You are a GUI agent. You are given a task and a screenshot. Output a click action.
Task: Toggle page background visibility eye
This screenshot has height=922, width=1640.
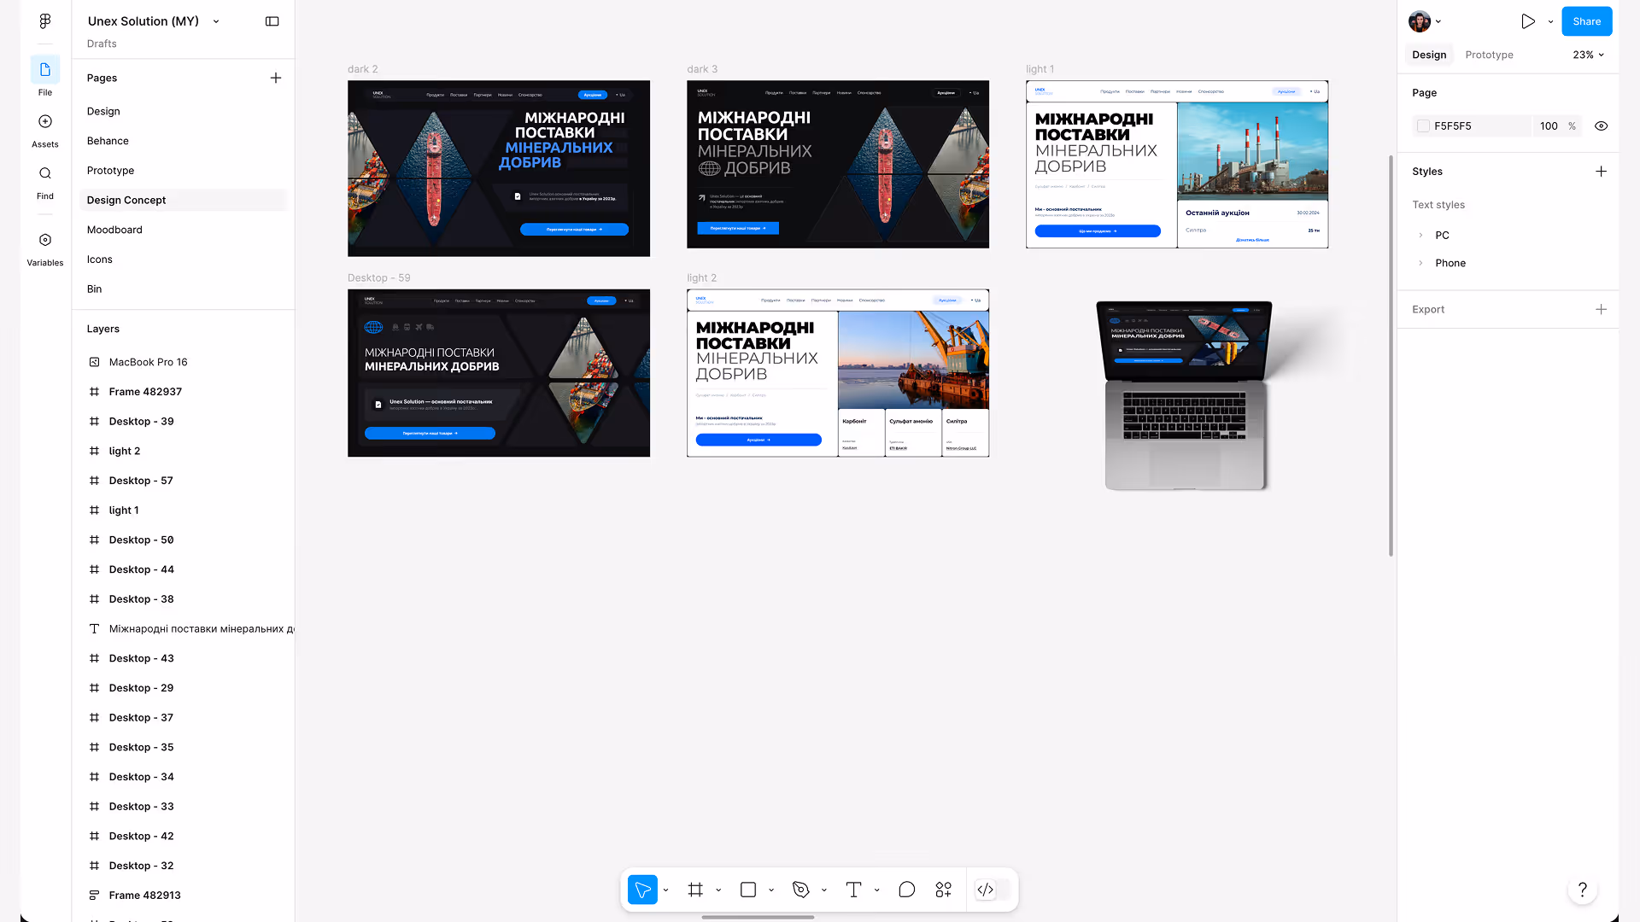[1602, 126]
